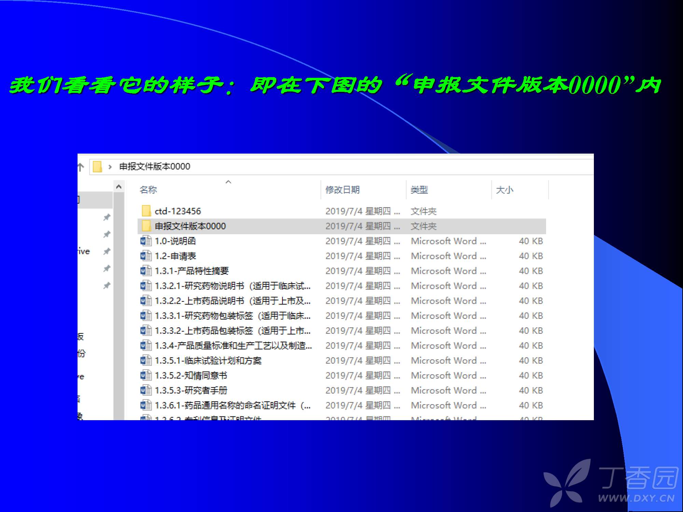Viewport: 683px width, 512px height.
Task: Click Word icon of 1.3.3.2-上市药品包装标签
Action: click(x=146, y=331)
